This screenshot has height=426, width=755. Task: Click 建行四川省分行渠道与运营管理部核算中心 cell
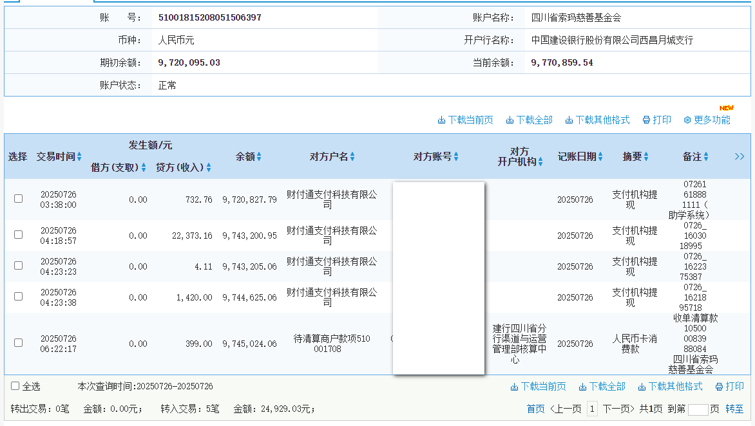tap(519, 344)
